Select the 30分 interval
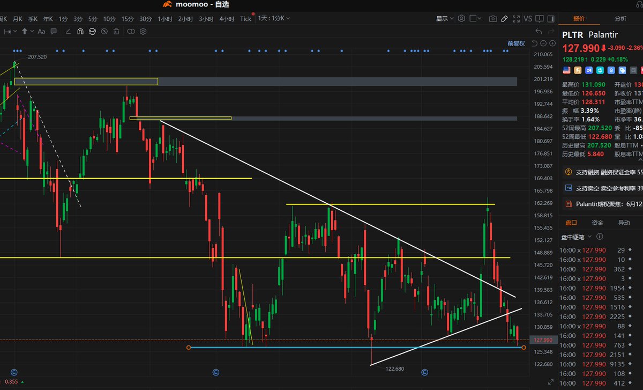 click(146, 19)
